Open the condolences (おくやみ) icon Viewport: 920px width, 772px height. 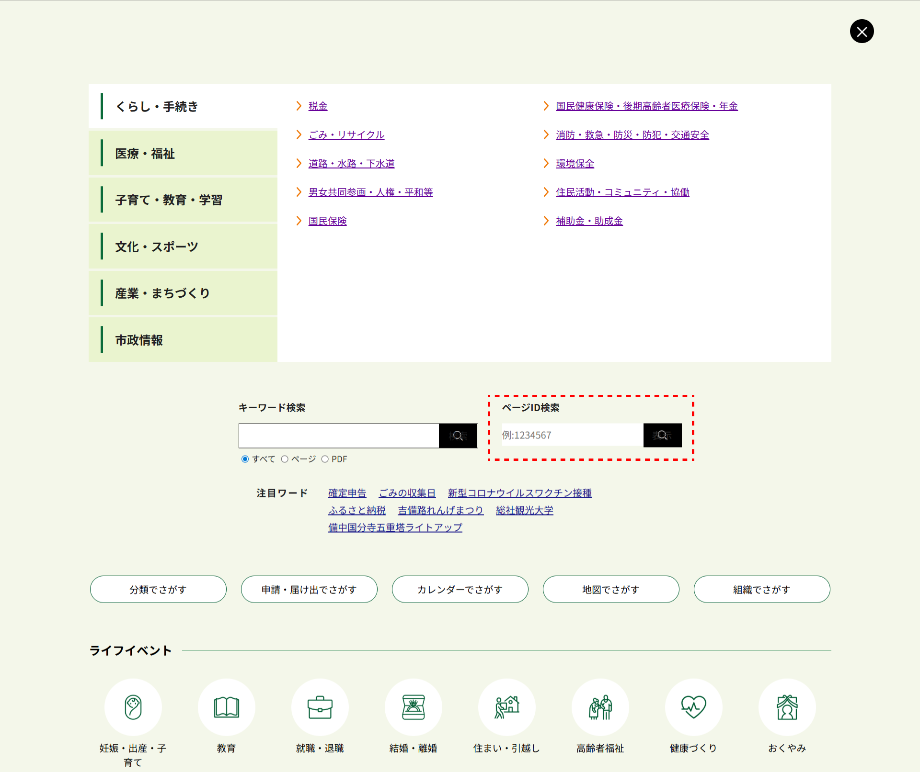pyautogui.click(x=787, y=707)
